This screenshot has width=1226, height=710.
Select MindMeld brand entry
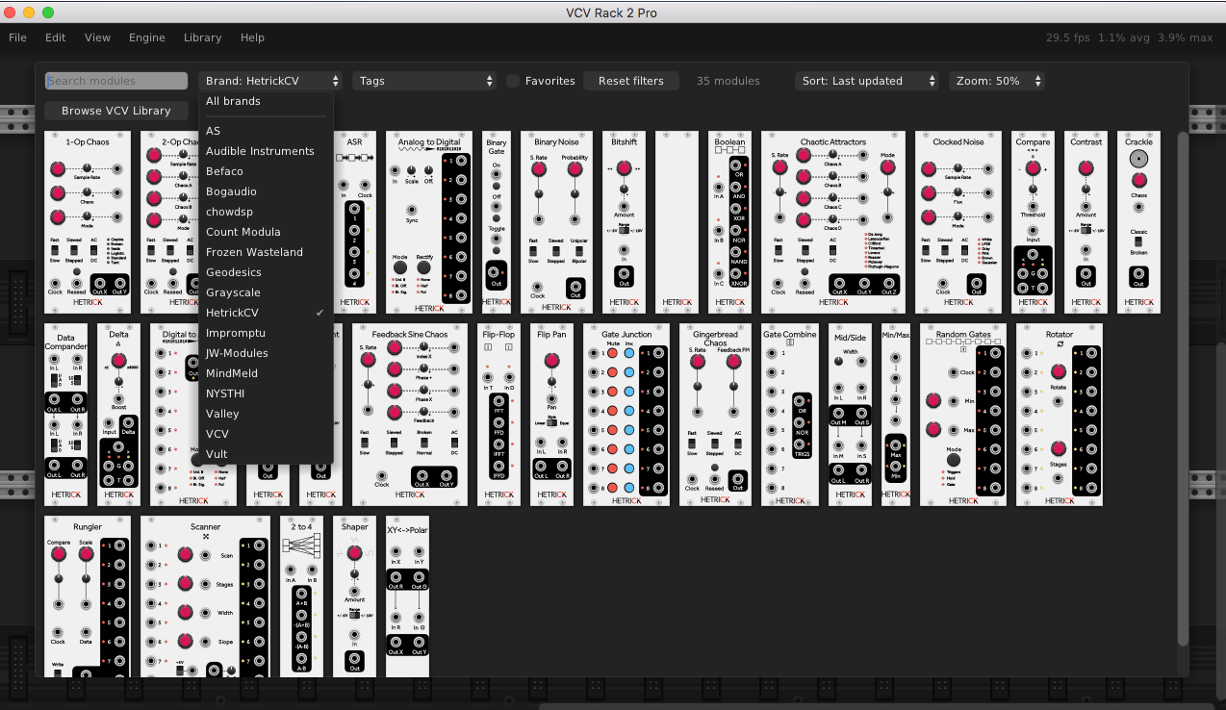pos(266,373)
